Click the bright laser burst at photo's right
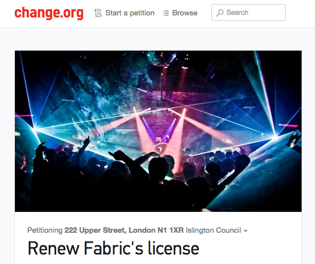315x264 pixels. [x=275, y=137]
